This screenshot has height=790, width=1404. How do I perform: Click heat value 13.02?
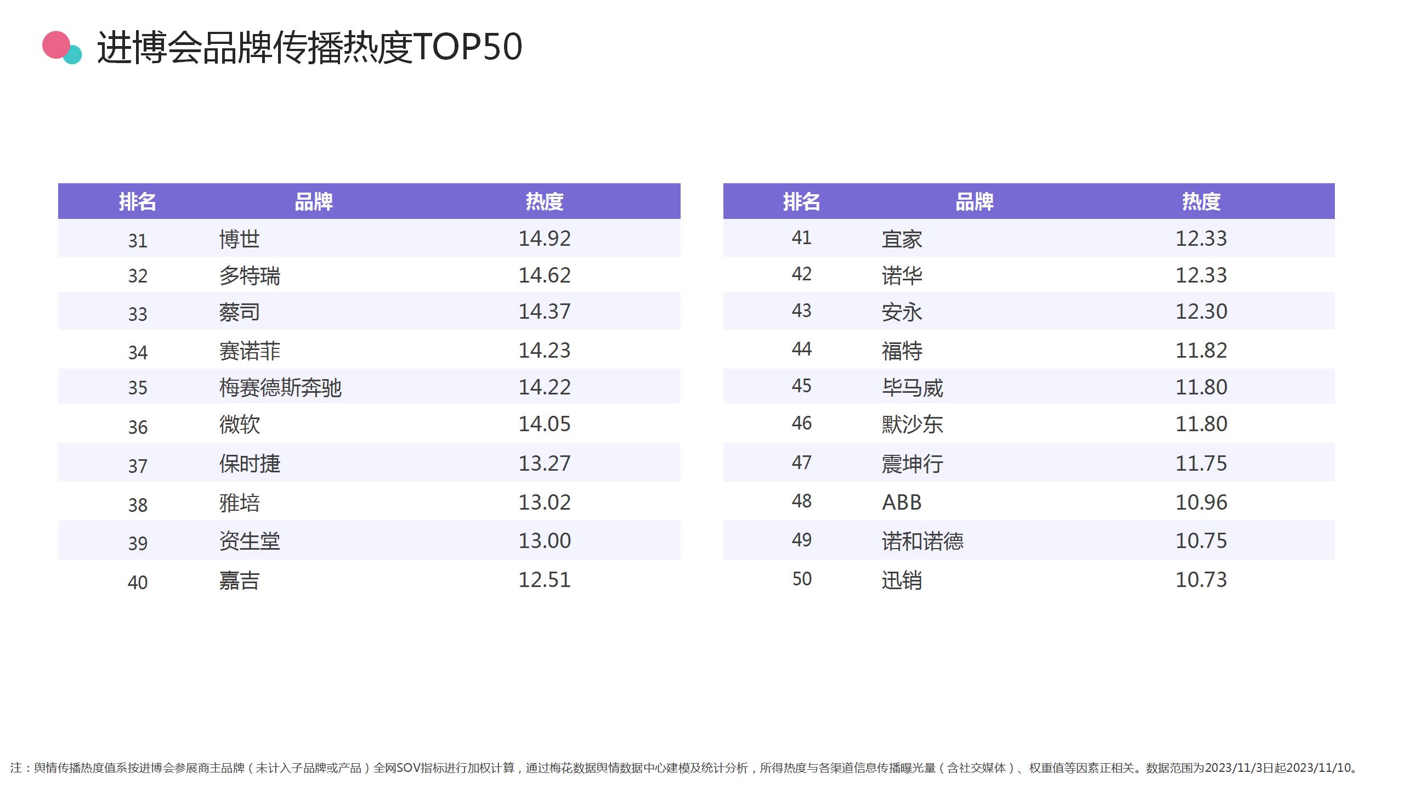pyautogui.click(x=545, y=503)
